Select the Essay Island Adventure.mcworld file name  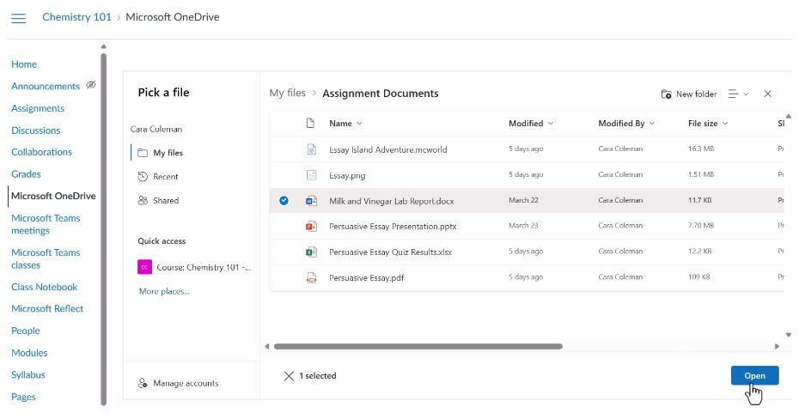[387, 149]
